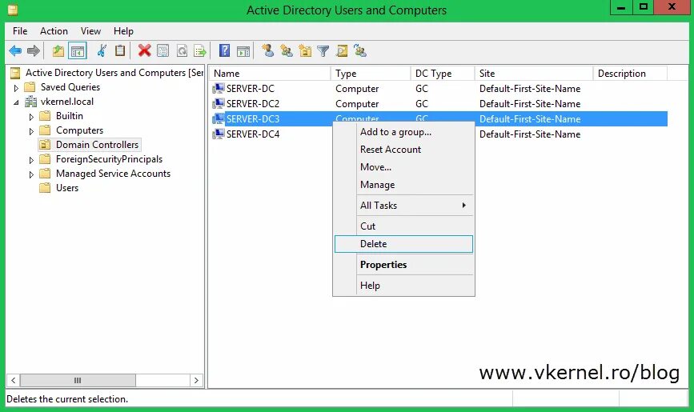Expand the Computers container arrow
Screen dimensions: 694x412
tap(31, 131)
